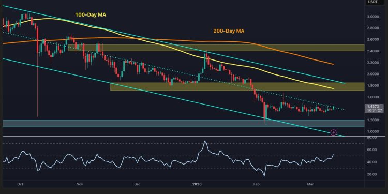Click the 2.4000 price axis label
The height and width of the screenshot is (194, 388).
[374, 51]
